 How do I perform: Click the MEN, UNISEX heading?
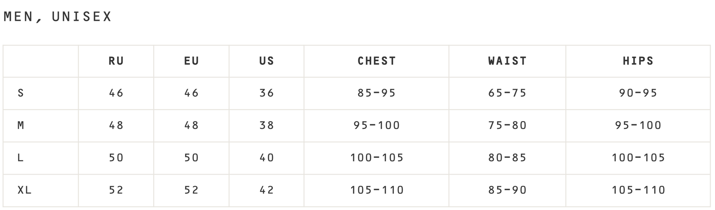coord(58,17)
